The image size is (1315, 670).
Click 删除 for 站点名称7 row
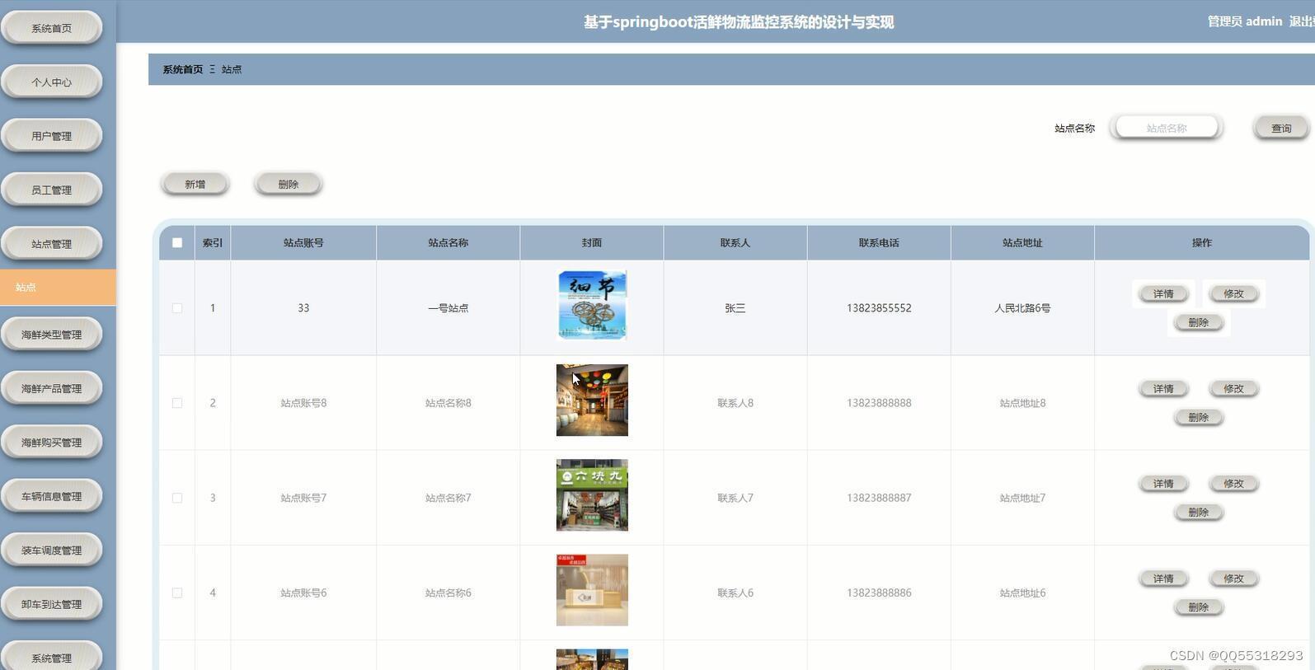tap(1198, 512)
